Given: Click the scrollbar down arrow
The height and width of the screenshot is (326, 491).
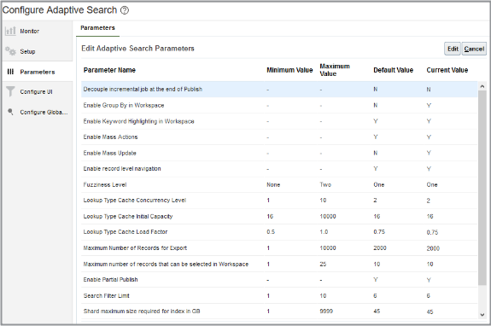Looking at the screenshot, I should tap(482, 315).
